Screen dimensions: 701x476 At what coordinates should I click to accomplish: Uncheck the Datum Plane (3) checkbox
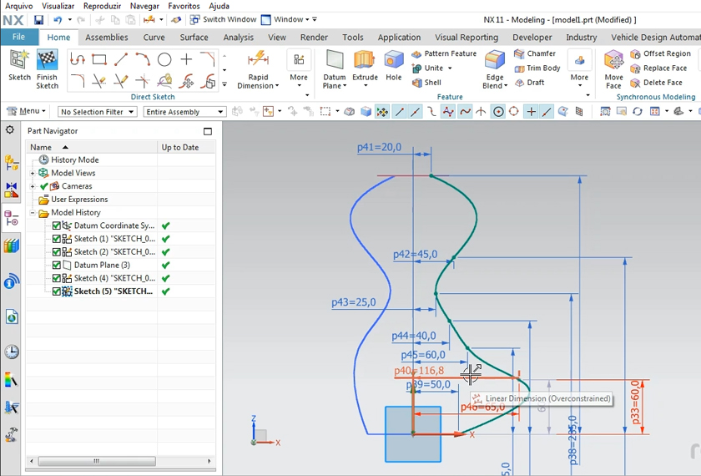point(57,265)
